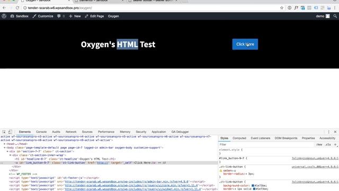339x191 pixels.
Task: Open the WordPress logo menu in admin bar
Action: coord(4,16)
